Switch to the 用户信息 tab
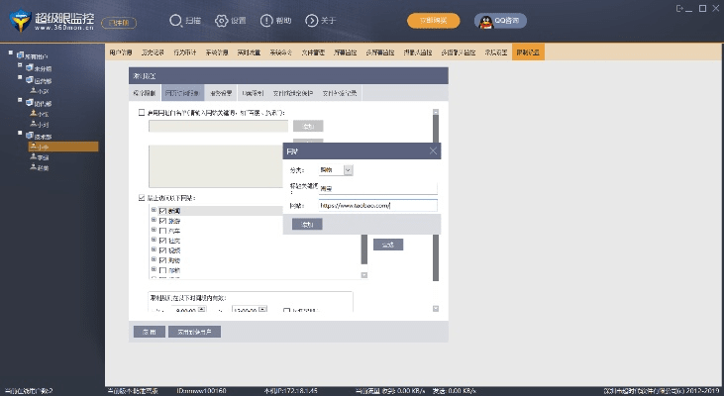 click(121, 51)
